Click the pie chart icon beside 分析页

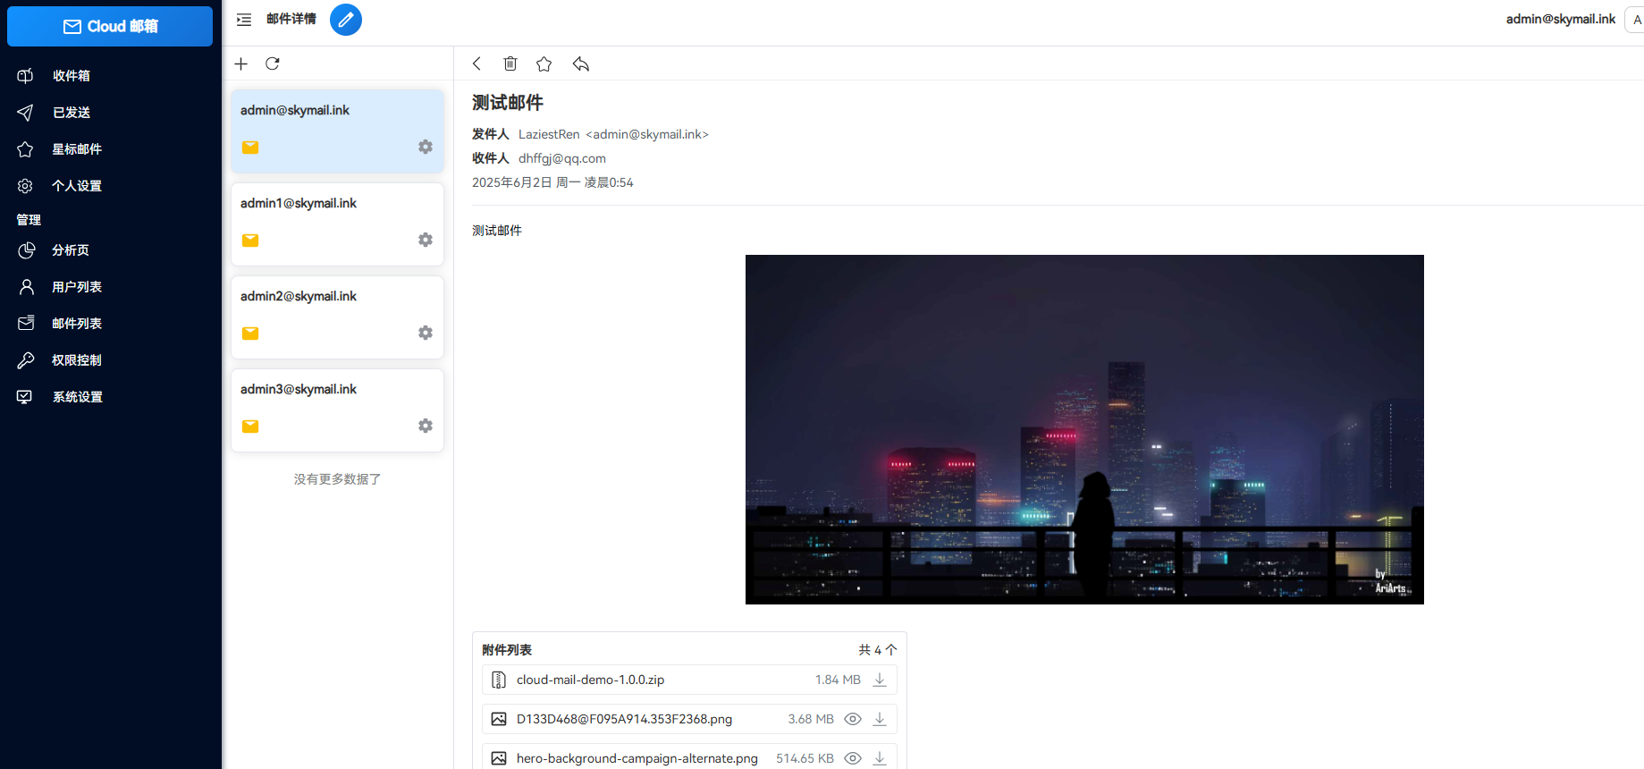click(26, 249)
